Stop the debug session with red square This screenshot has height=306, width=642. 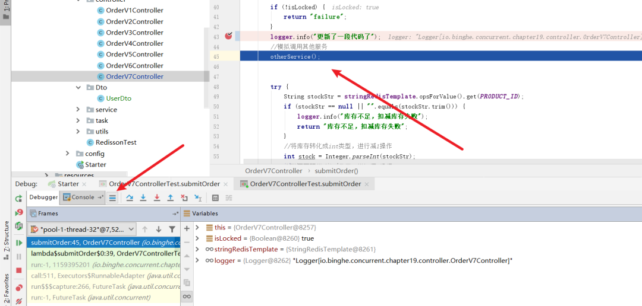point(18,270)
